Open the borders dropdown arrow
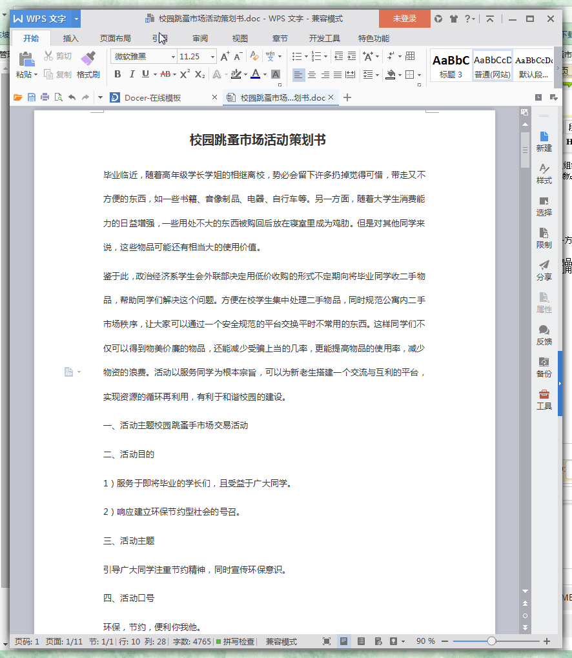The width and height of the screenshot is (572, 658). coord(419,75)
